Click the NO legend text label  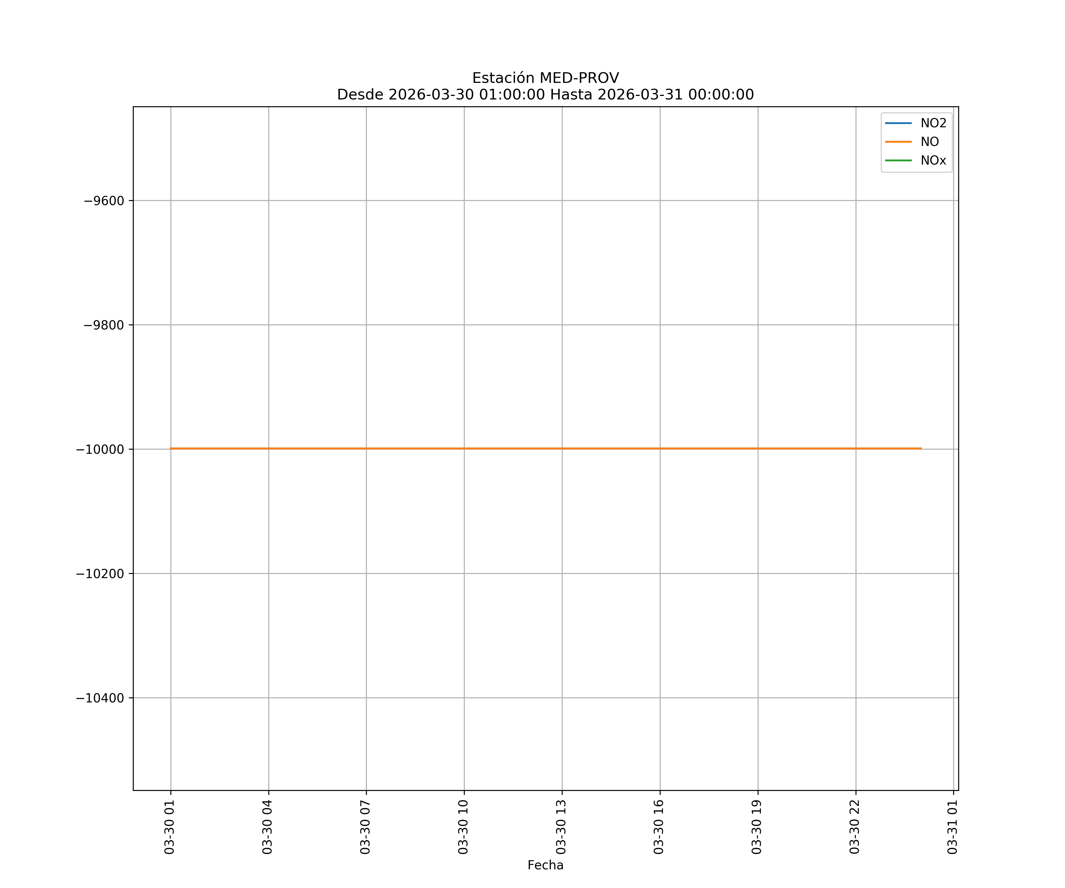pyautogui.click(x=930, y=142)
